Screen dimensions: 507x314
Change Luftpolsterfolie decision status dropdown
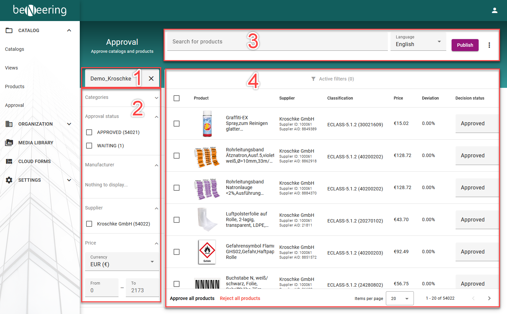pyautogui.click(x=477, y=220)
